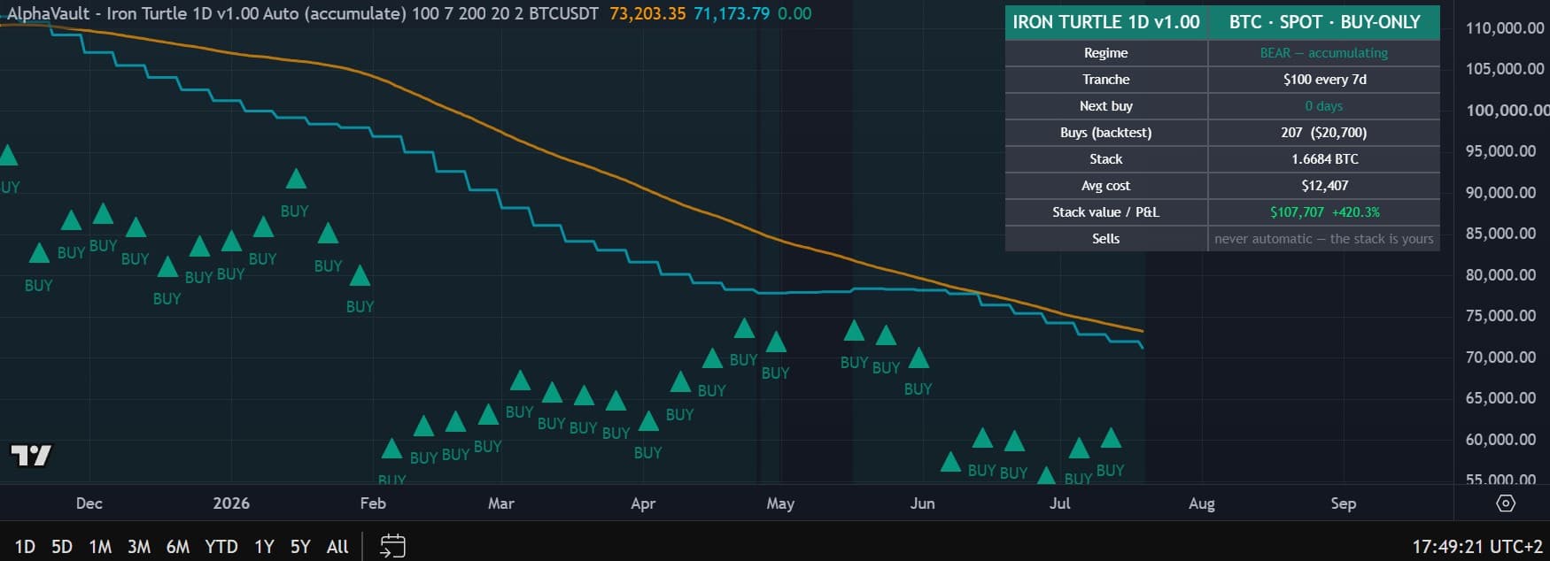
Task: Click the Regime row label
Action: click(1106, 53)
